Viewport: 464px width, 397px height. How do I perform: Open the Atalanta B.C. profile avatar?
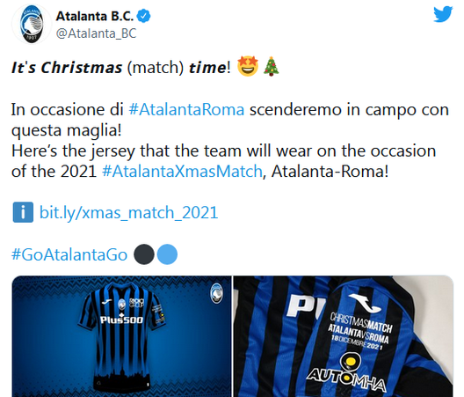point(31,24)
